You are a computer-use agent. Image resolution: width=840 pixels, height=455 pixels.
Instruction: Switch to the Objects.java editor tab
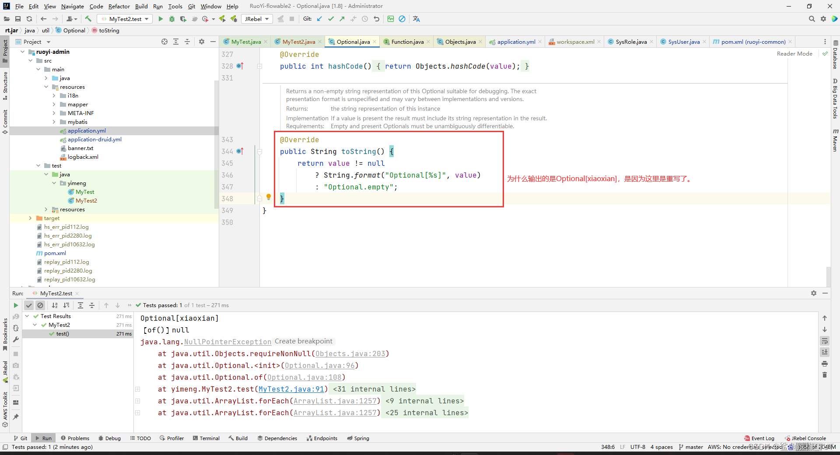(x=460, y=42)
